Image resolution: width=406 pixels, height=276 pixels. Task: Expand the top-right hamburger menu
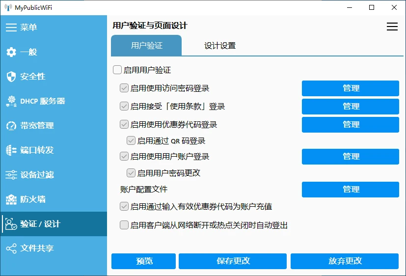(x=392, y=27)
